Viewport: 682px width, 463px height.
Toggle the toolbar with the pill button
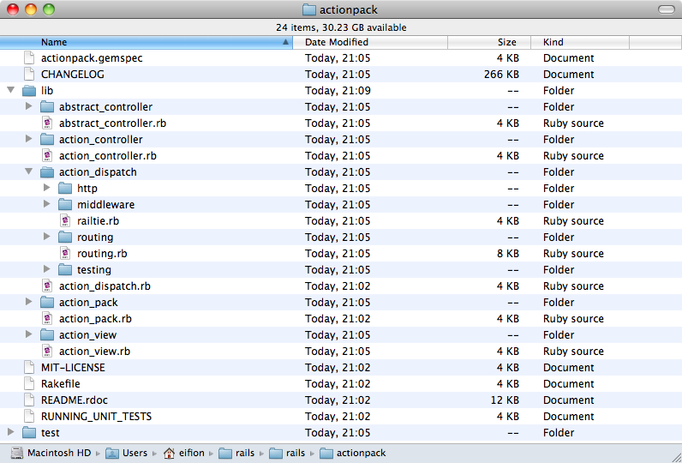pos(667,9)
